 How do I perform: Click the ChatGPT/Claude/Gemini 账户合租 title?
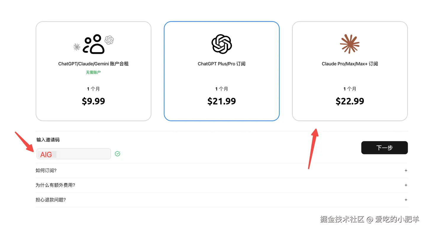pos(93,64)
